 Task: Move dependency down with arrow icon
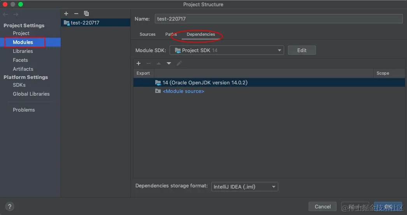click(x=169, y=63)
